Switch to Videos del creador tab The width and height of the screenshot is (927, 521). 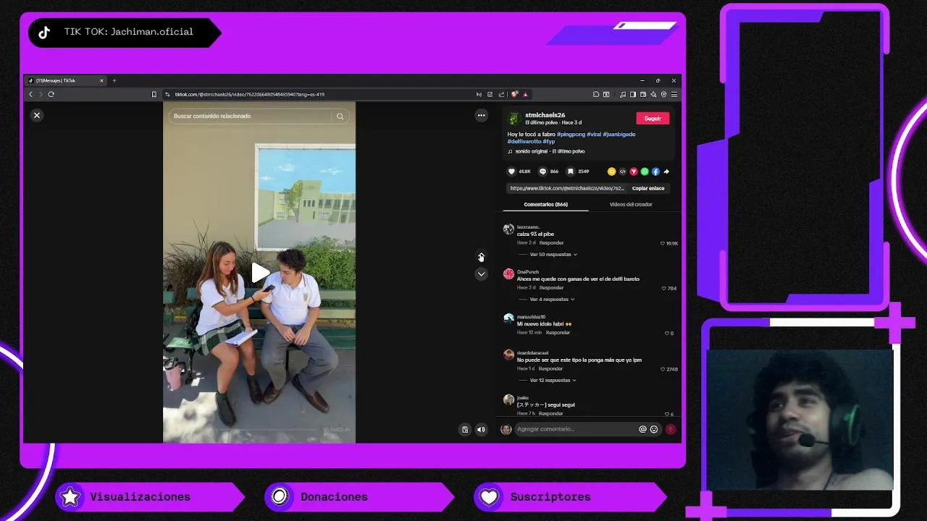click(631, 204)
